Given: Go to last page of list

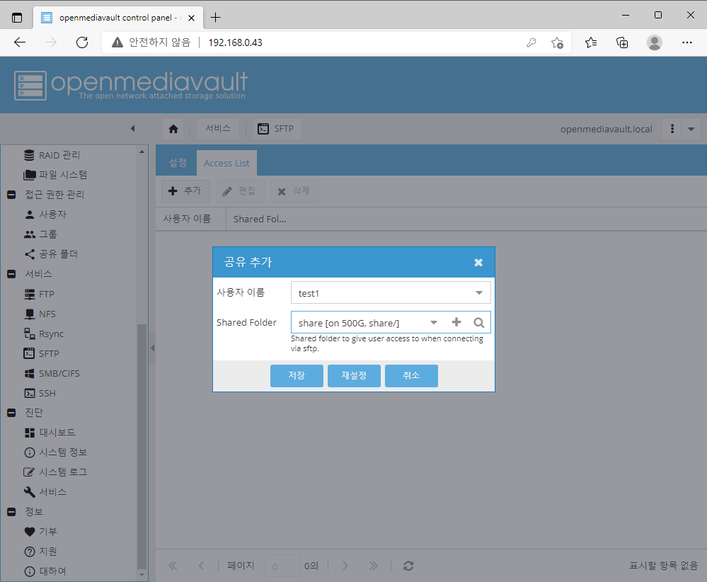Looking at the screenshot, I should [374, 566].
